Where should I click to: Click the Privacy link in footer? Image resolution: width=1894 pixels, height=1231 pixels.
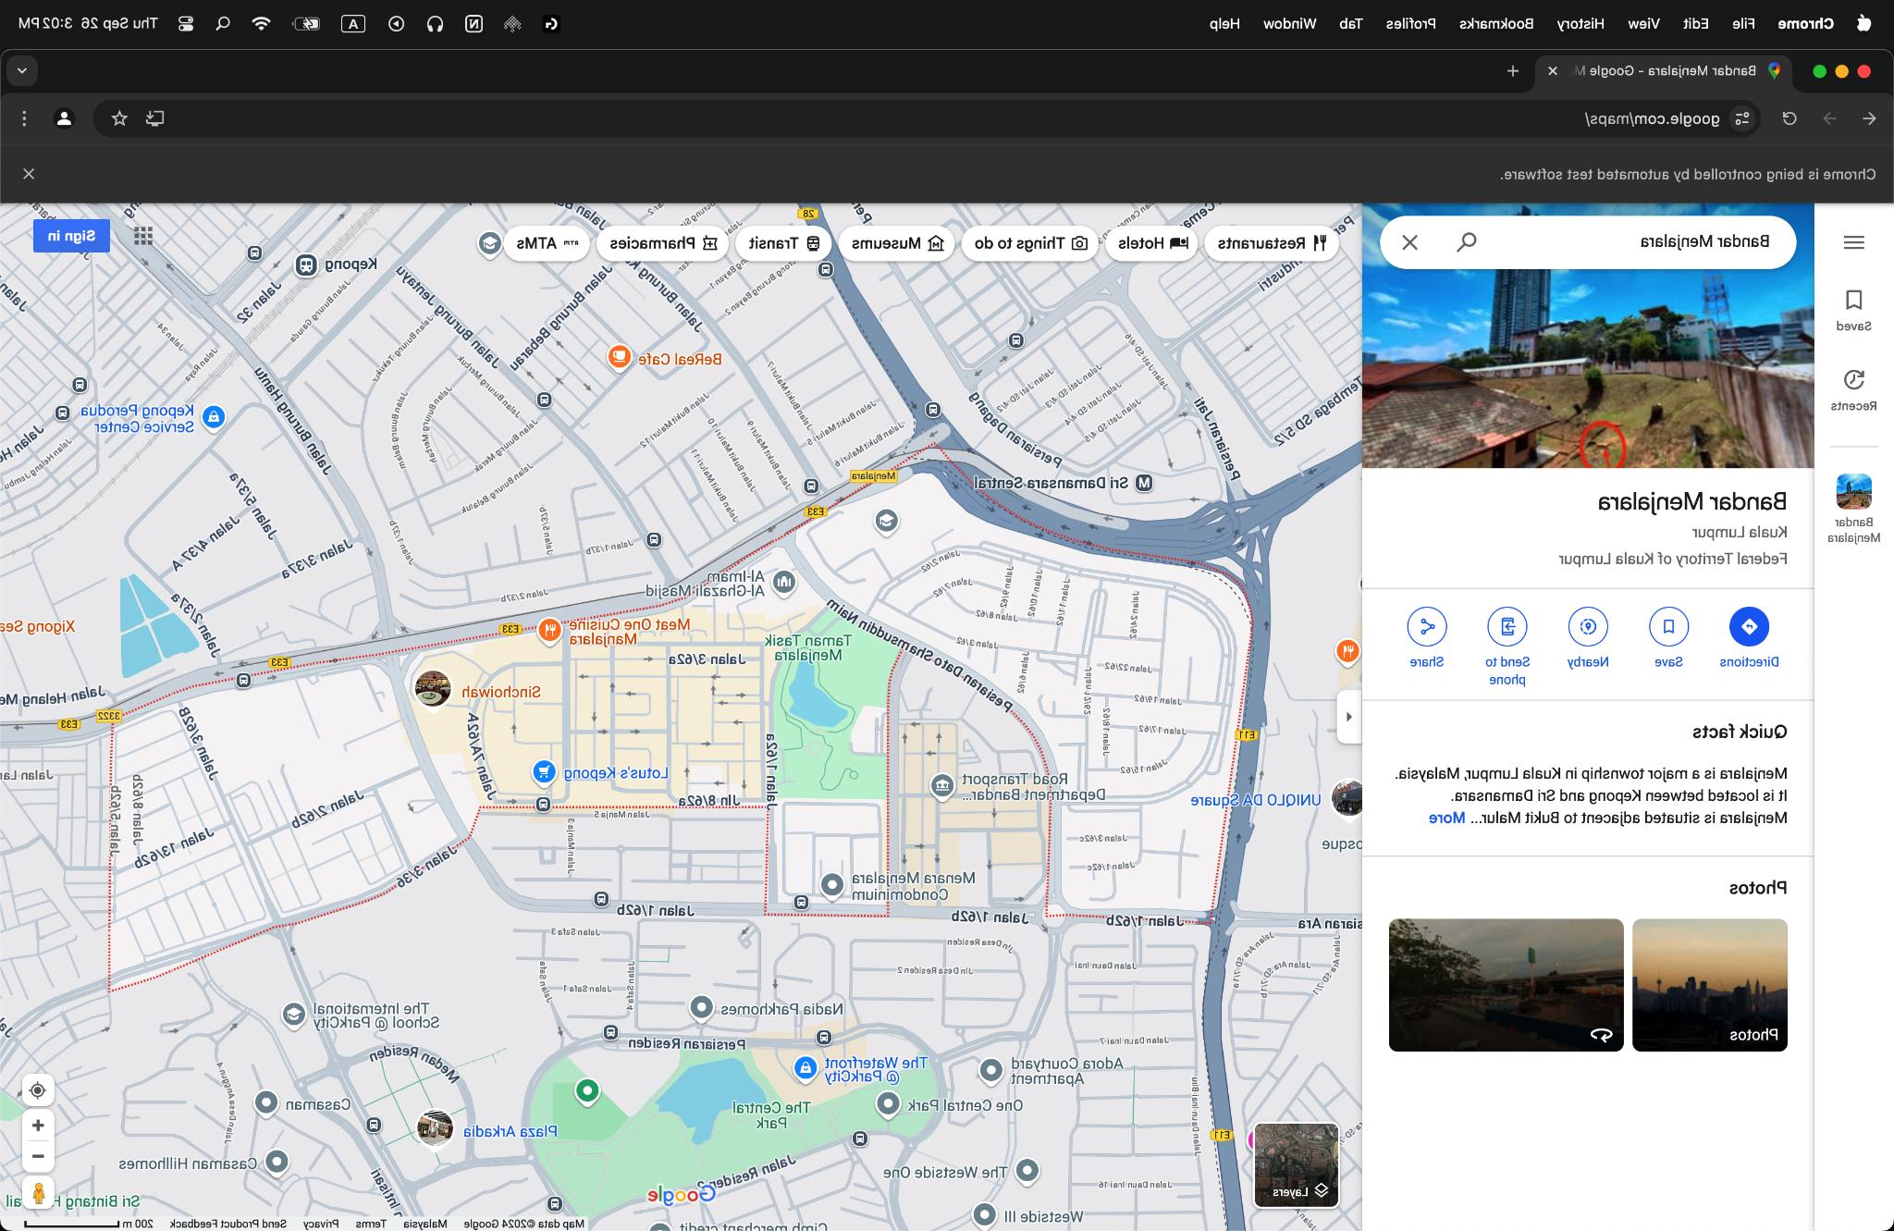[322, 1224]
